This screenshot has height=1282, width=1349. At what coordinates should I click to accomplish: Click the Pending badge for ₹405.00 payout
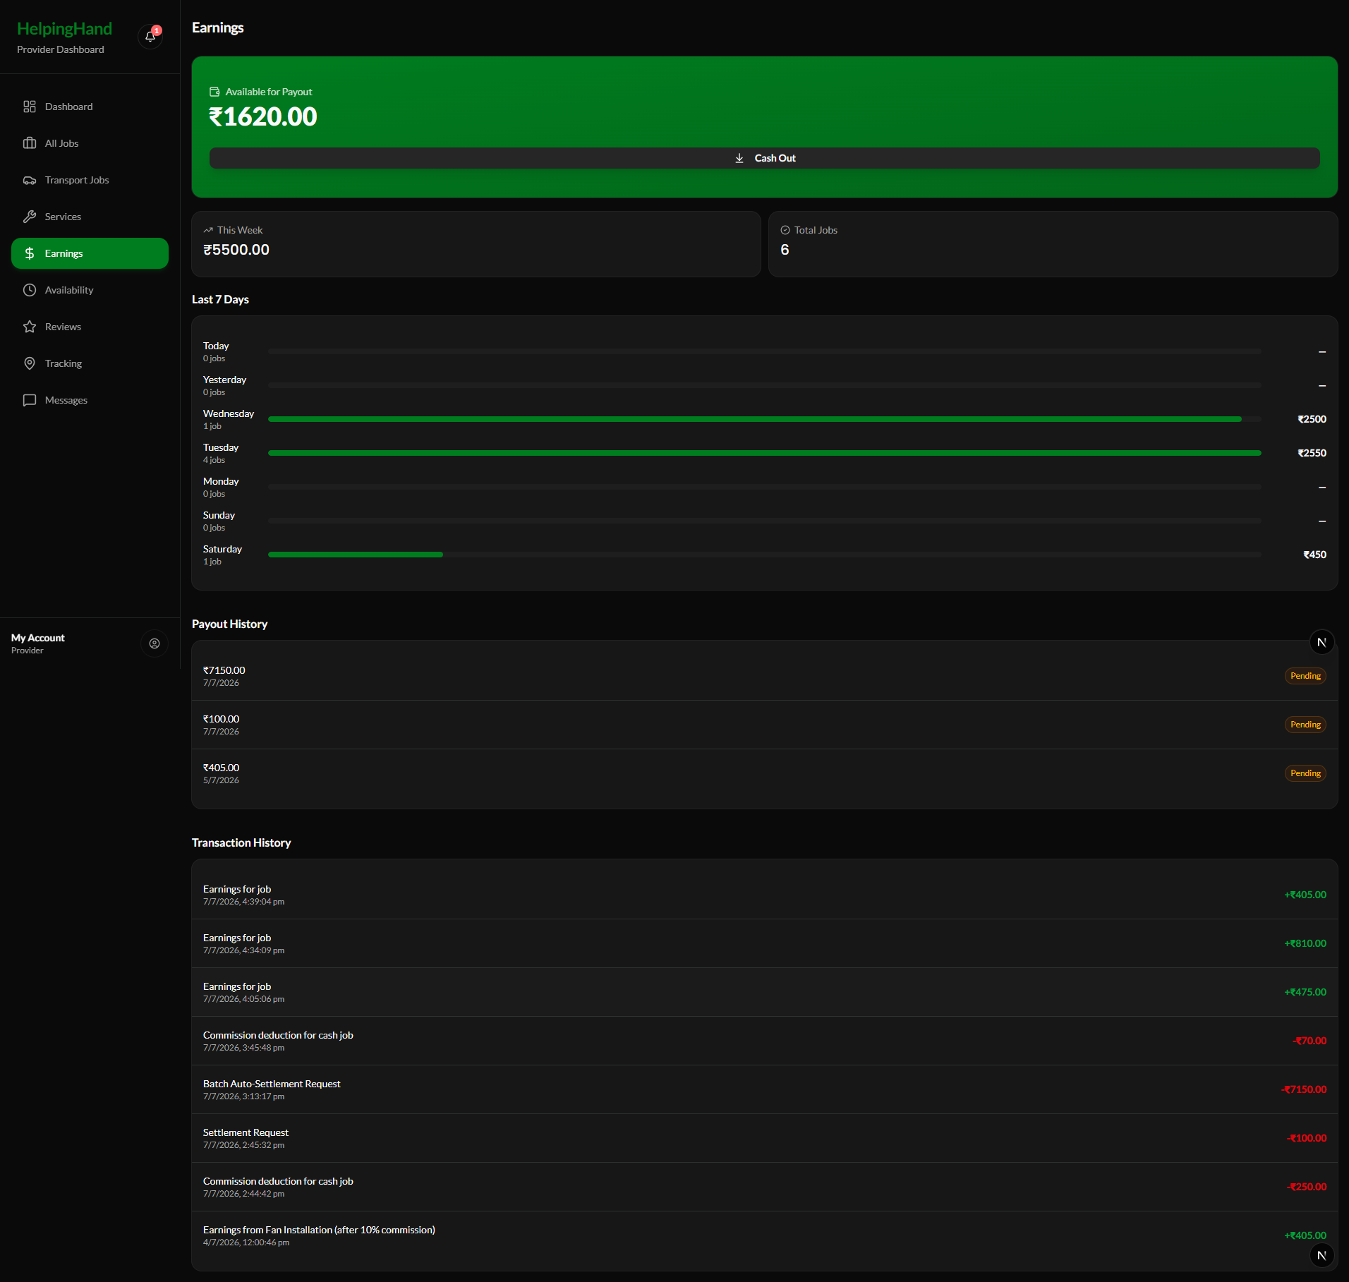pos(1305,773)
